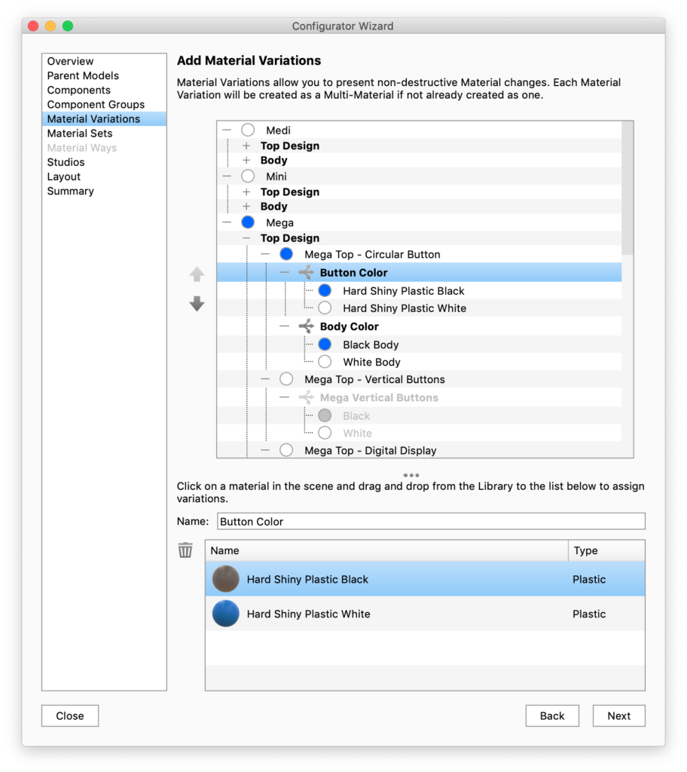Select the White Body radio button
Viewport: 687px width, 772px height.
(x=325, y=362)
